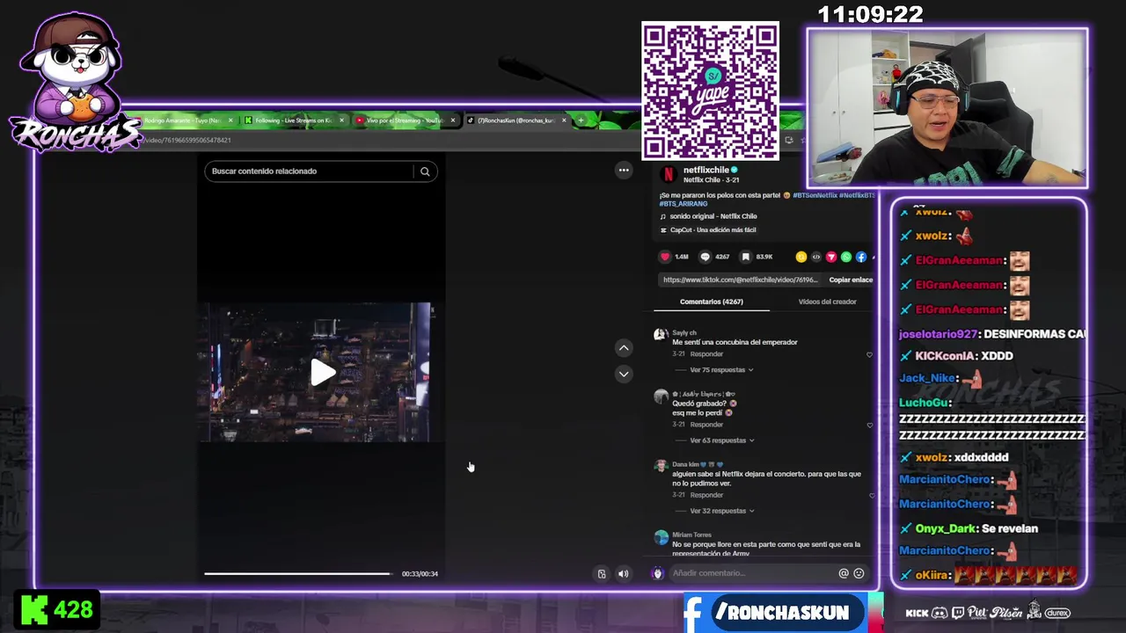Switch to 'Videos del creador' tab
This screenshot has width=1126, height=633.
pos(827,302)
